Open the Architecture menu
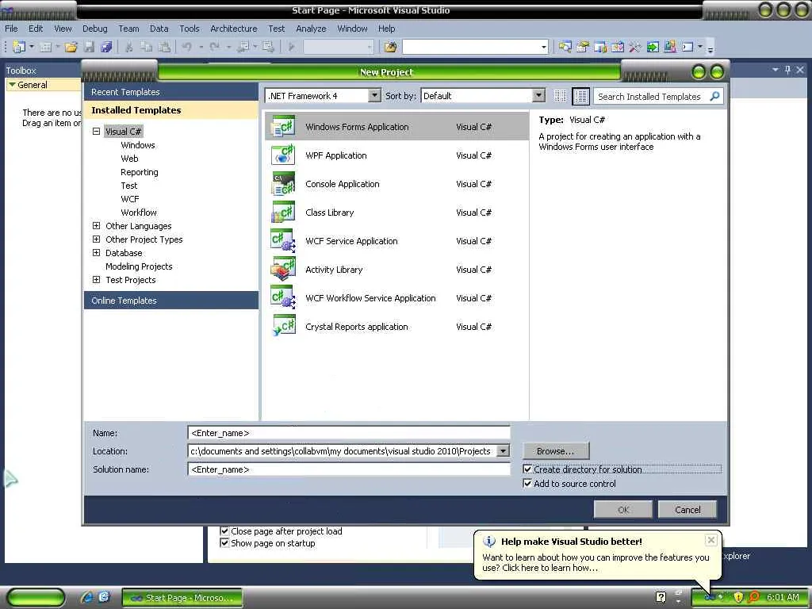Screen dimensions: 812x609 click(234, 29)
